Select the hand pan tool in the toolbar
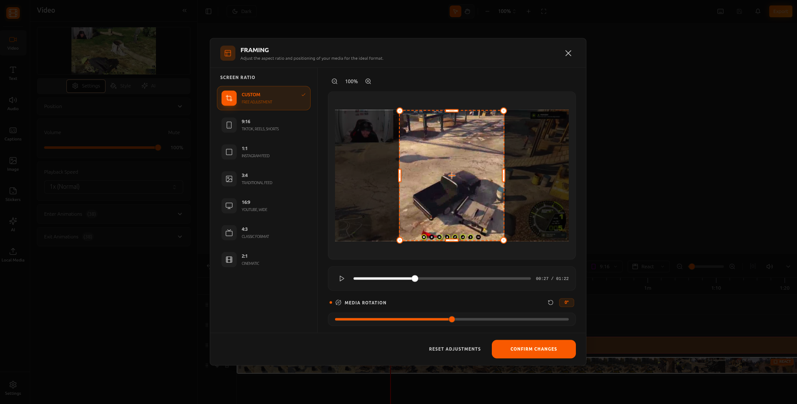The image size is (797, 404). click(467, 11)
